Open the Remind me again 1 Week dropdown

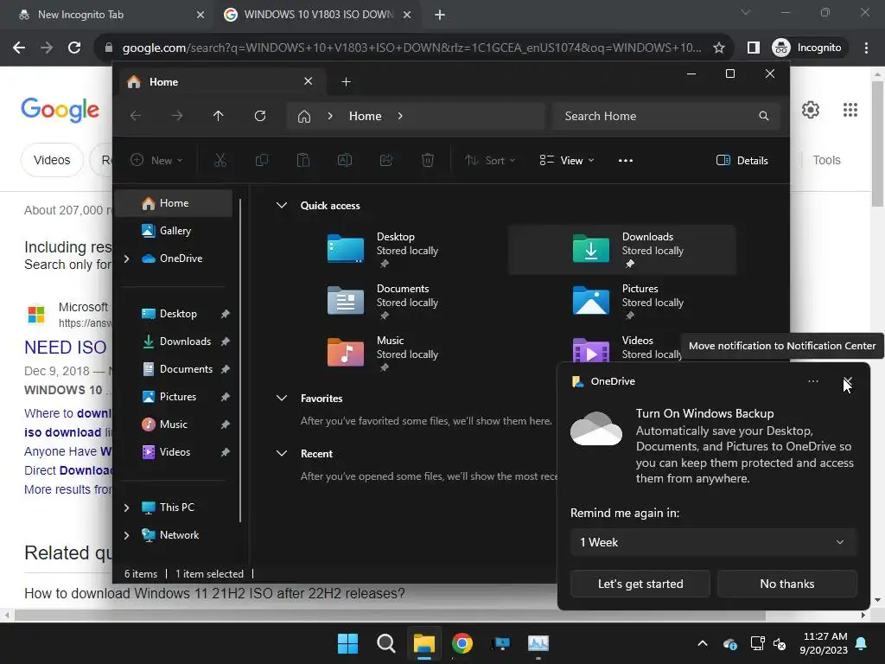(x=713, y=542)
